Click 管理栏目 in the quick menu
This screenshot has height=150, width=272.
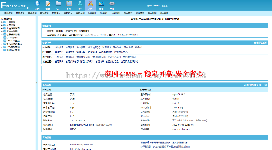[59, 52]
